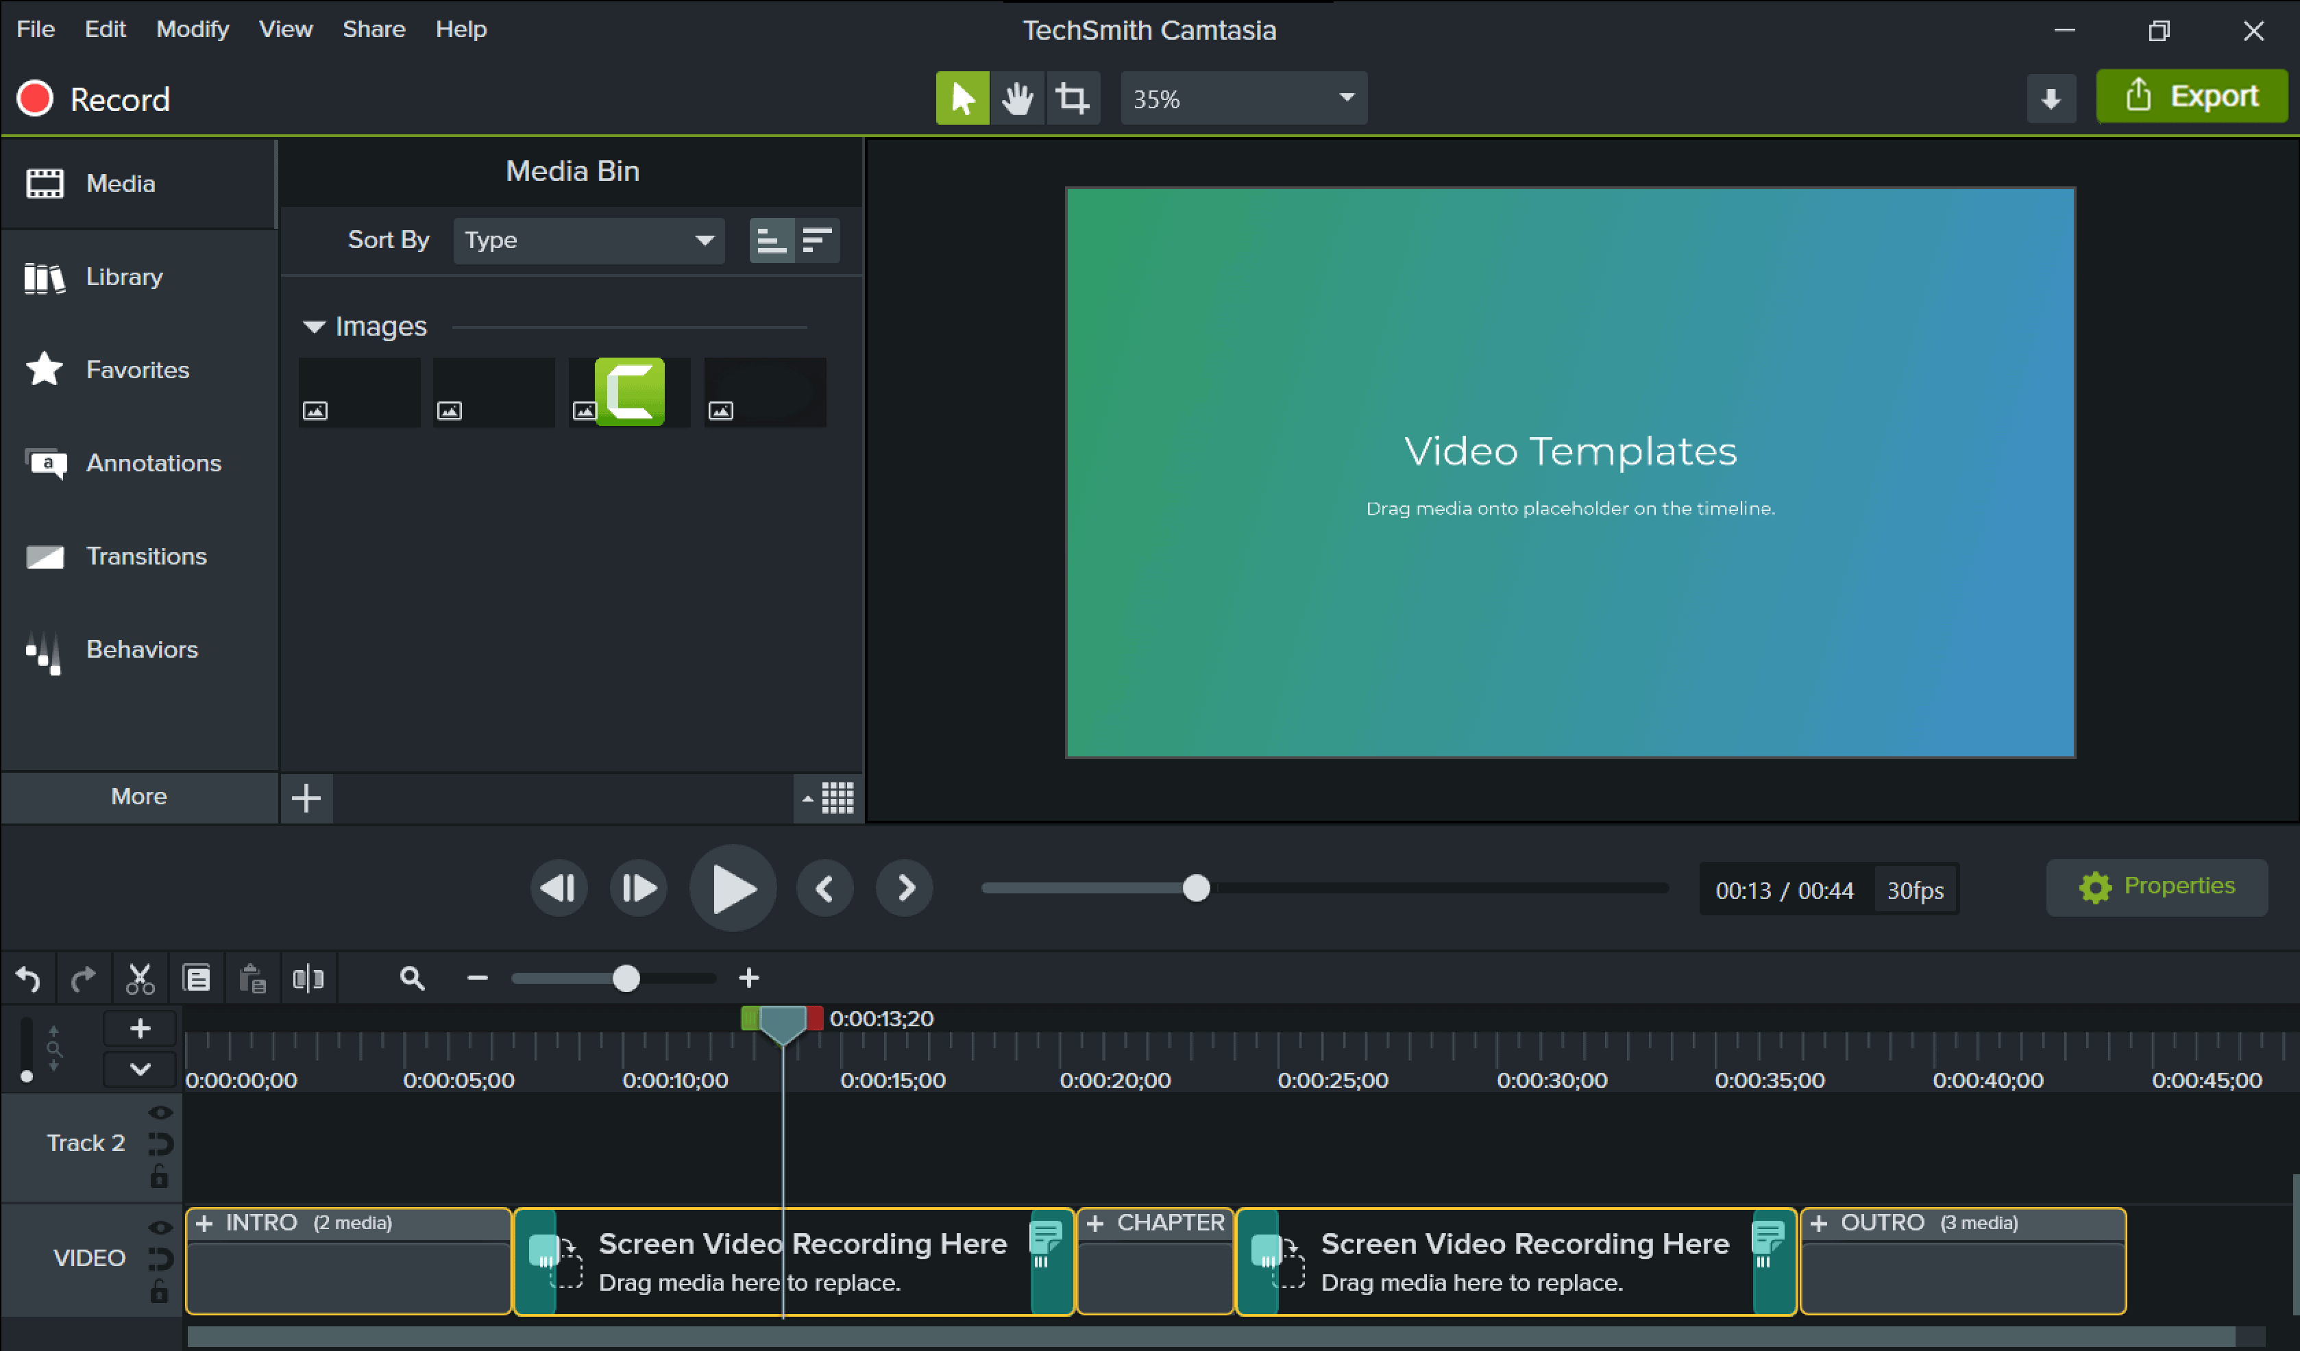Zoom out timeline with minus button

478,979
